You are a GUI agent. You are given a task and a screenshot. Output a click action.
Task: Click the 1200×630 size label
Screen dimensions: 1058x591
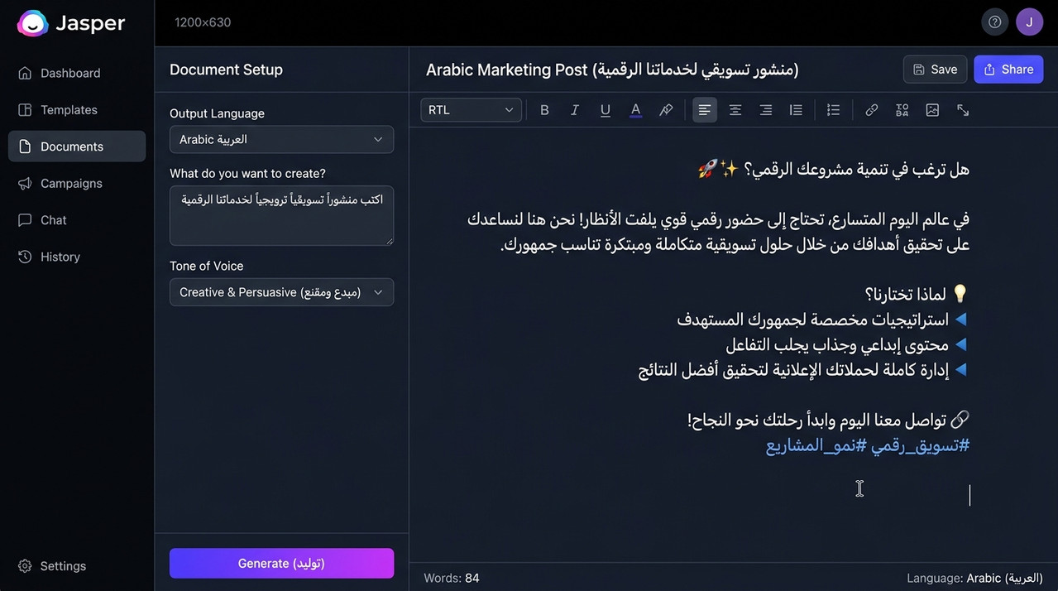tap(203, 22)
